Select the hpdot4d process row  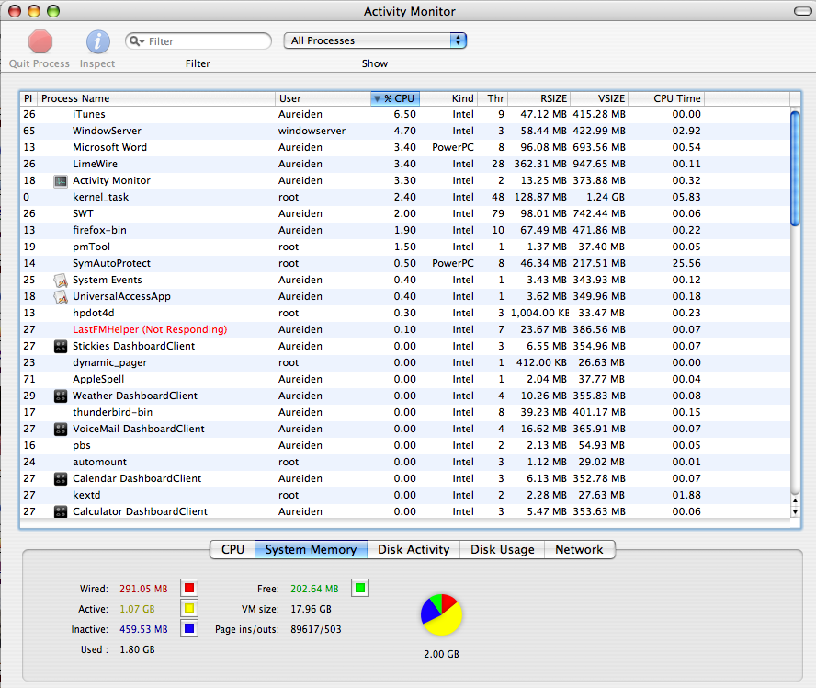pyautogui.click(x=405, y=313)
